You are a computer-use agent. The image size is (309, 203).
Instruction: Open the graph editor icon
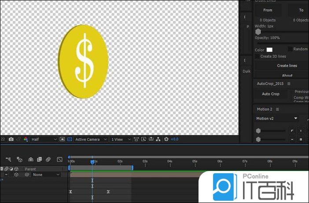click(x=59, y=159)
